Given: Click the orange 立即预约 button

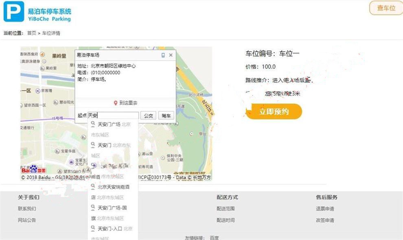Looking at the screenshot, I should point(274,111).
